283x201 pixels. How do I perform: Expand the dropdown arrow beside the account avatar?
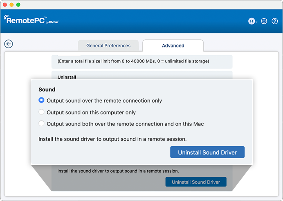pyautogui.click(x=256, y=22)
